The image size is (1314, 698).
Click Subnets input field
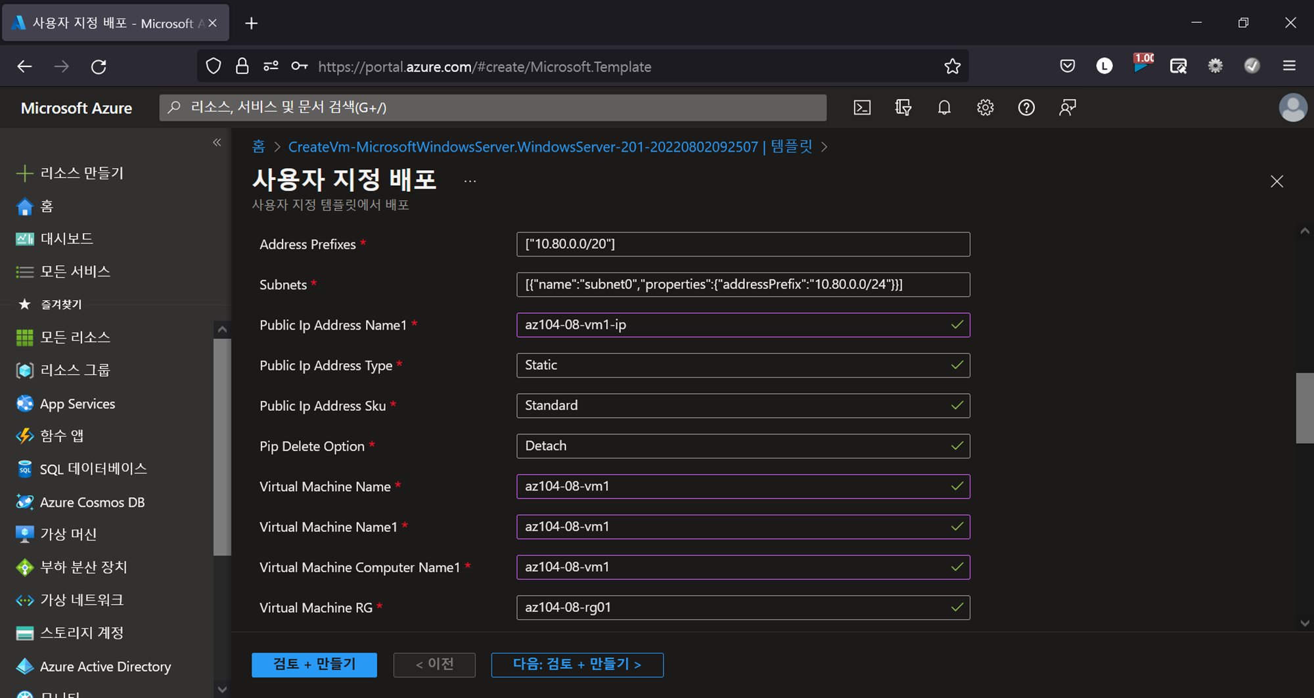[743, 284]
